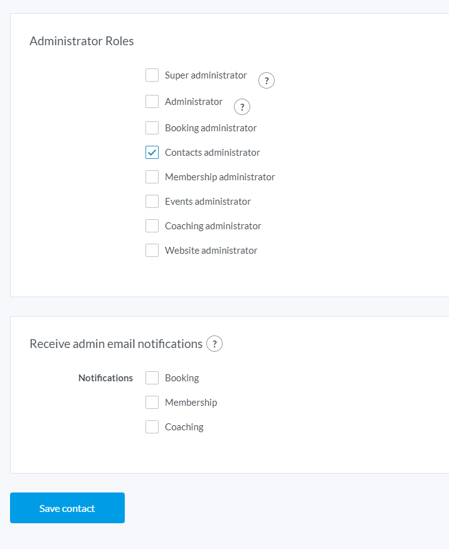Click the Save contact button
This screenshot has width=449, height=549.
click(67, 508)
